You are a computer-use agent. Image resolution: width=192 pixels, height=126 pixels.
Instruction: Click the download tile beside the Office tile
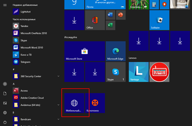pos(74,20)
